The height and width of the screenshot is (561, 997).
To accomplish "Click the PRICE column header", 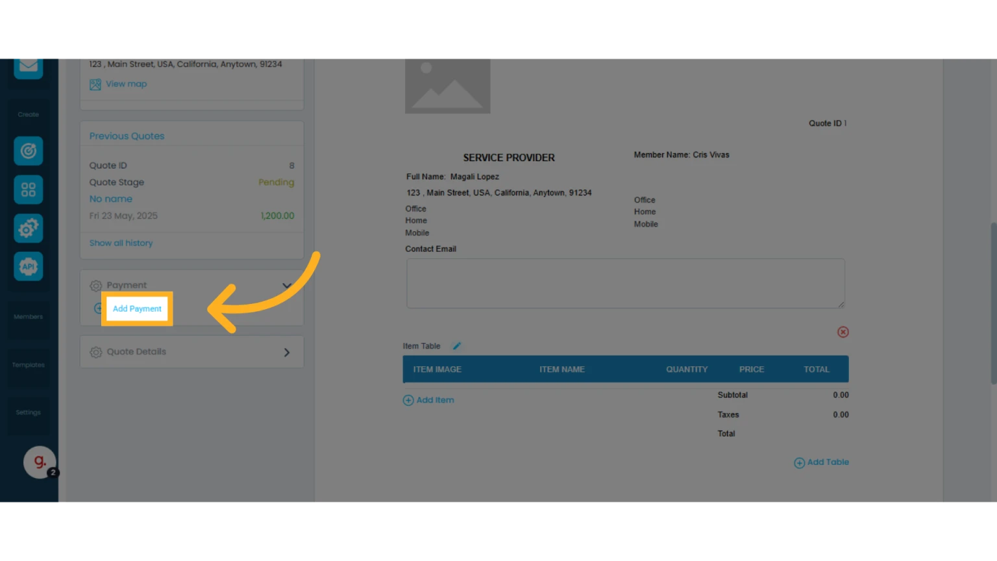I will point(752,369).
